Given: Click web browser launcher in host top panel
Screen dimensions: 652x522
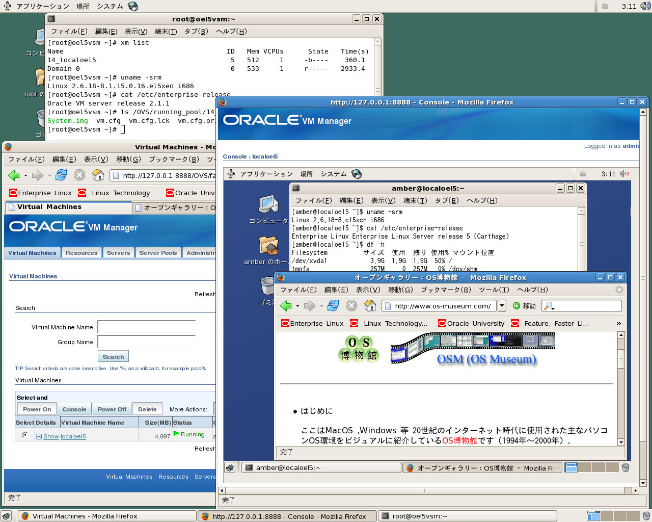Looking at the screenshot, I should [133, 6].
